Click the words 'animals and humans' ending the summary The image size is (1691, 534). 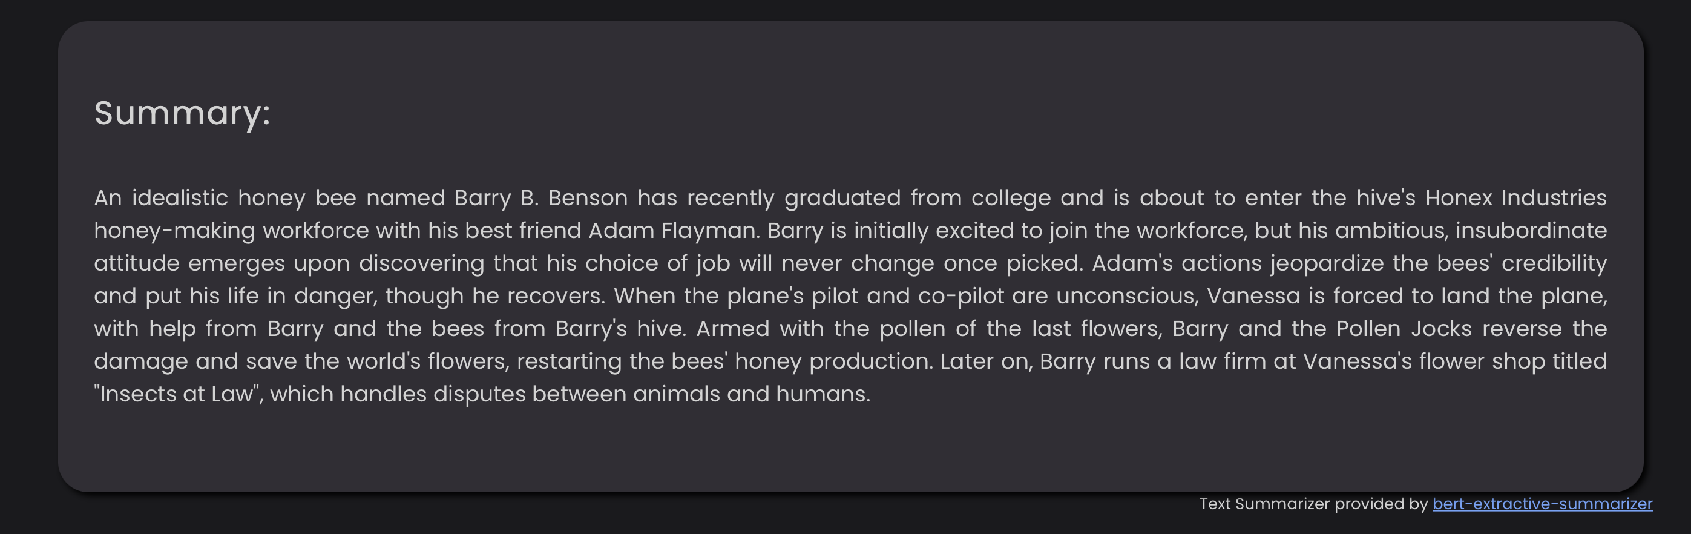(x=750, y=394)
